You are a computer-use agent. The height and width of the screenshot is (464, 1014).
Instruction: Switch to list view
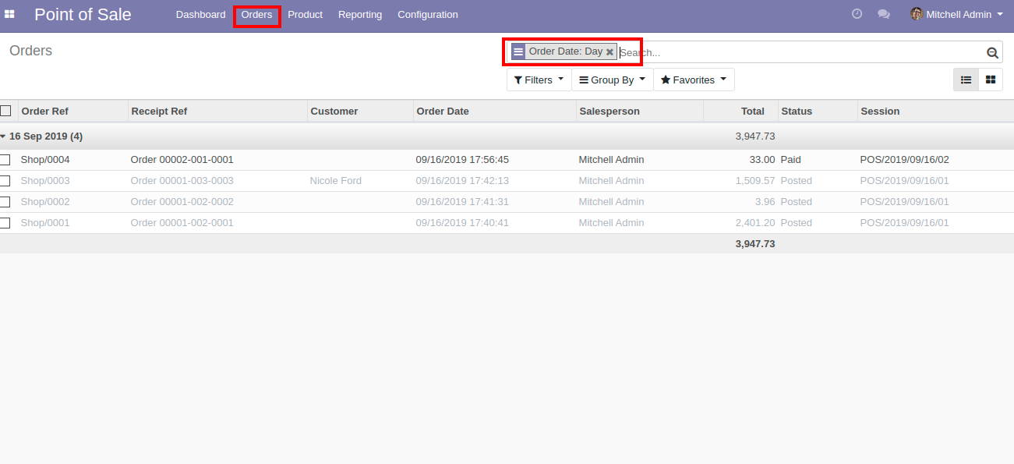[x=966, y=80]
